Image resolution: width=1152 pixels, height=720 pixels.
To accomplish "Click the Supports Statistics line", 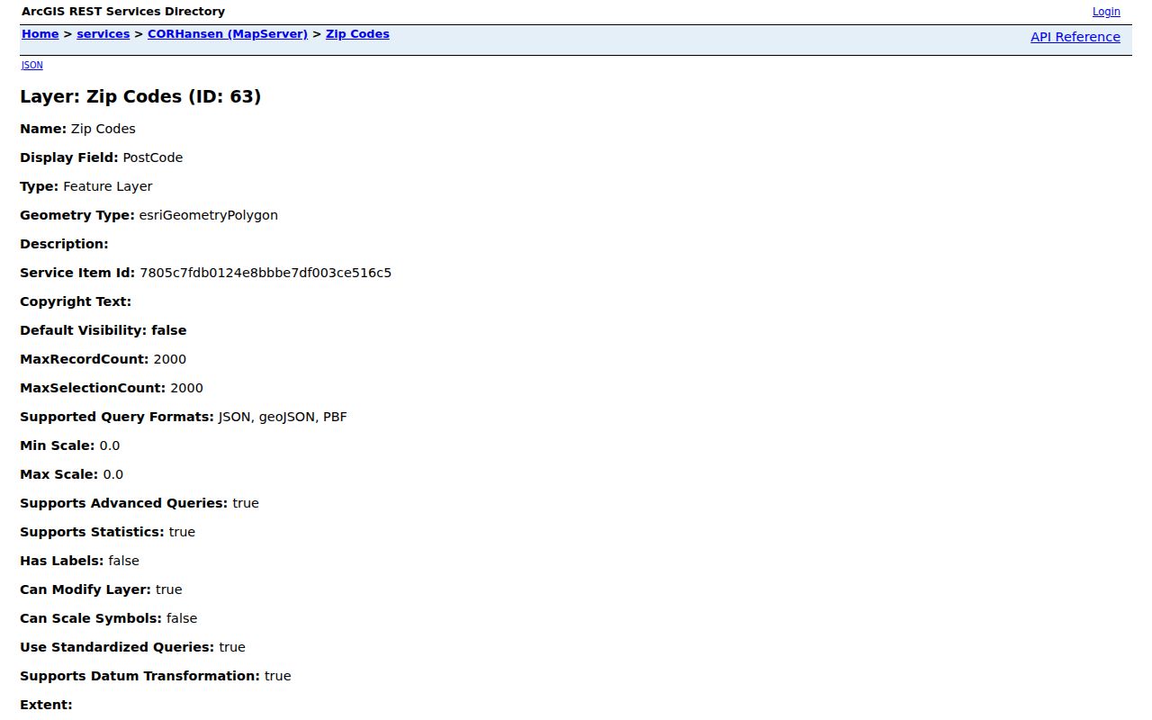I will pos(107,532).
